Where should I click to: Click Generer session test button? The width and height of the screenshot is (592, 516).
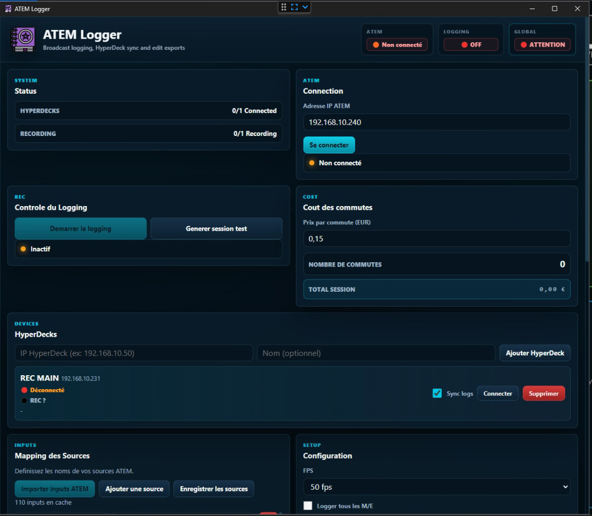216,229
